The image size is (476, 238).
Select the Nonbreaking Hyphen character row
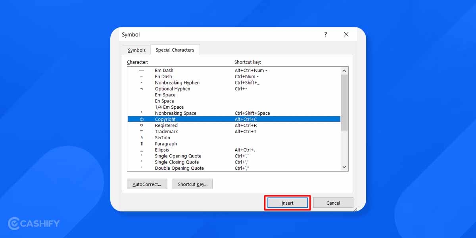(x=198, y=83)
